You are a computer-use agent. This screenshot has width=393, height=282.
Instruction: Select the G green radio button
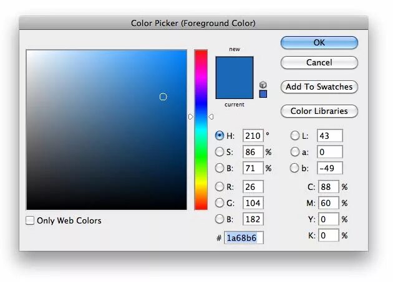click(220, 202)
